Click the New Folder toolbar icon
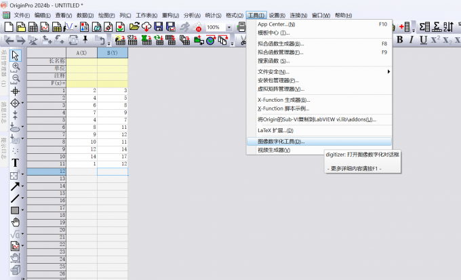 (21, 27)
